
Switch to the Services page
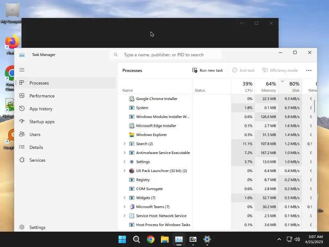(x=66, y=160)
